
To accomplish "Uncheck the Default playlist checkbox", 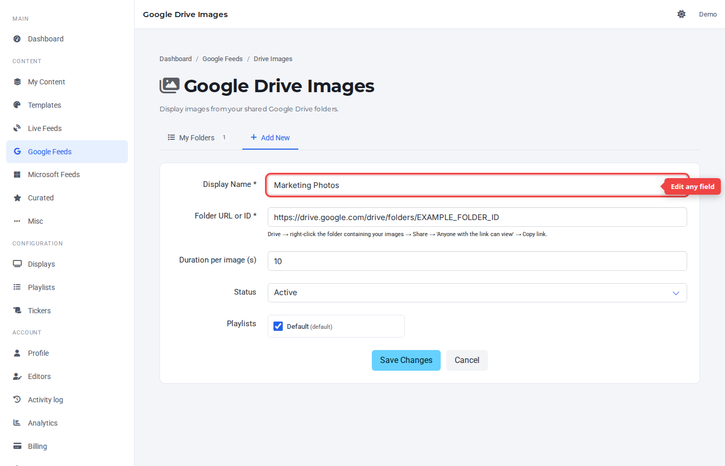I will pos(278,326).
